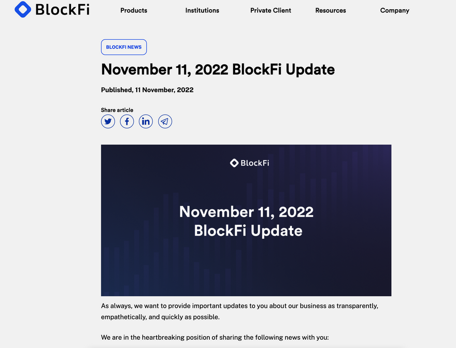The width and height of the screenshot is (456, 348).
Task: Click the paragraph starting "As always"
Action: (239, 311)
